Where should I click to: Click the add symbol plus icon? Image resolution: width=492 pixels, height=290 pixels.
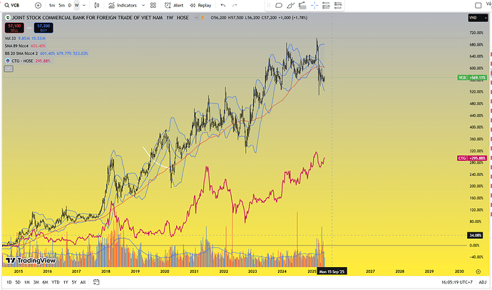point(38,5)
